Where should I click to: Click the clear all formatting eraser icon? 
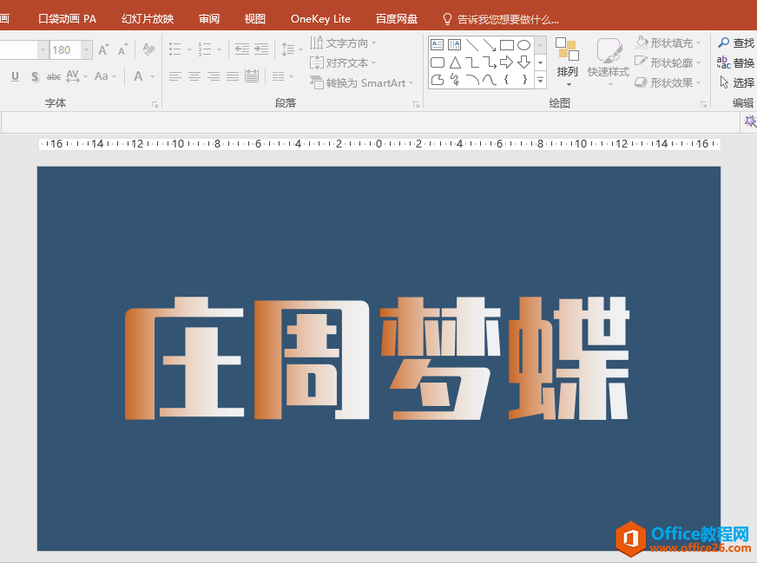(x=148, y=50)
